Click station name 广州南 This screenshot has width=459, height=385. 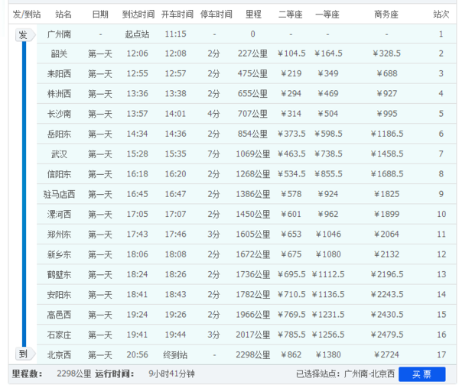pos(59,34)
